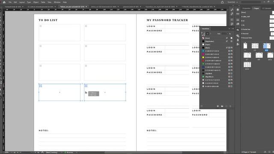Viewport: 274px width, 154px height.
Task: Click the swatch views icon at Swatches bottom
Action: 218,106
